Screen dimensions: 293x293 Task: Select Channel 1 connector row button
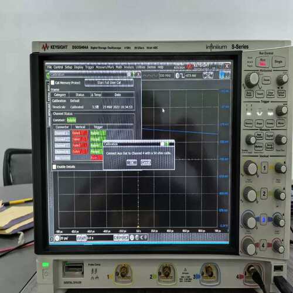pos(62,133)
